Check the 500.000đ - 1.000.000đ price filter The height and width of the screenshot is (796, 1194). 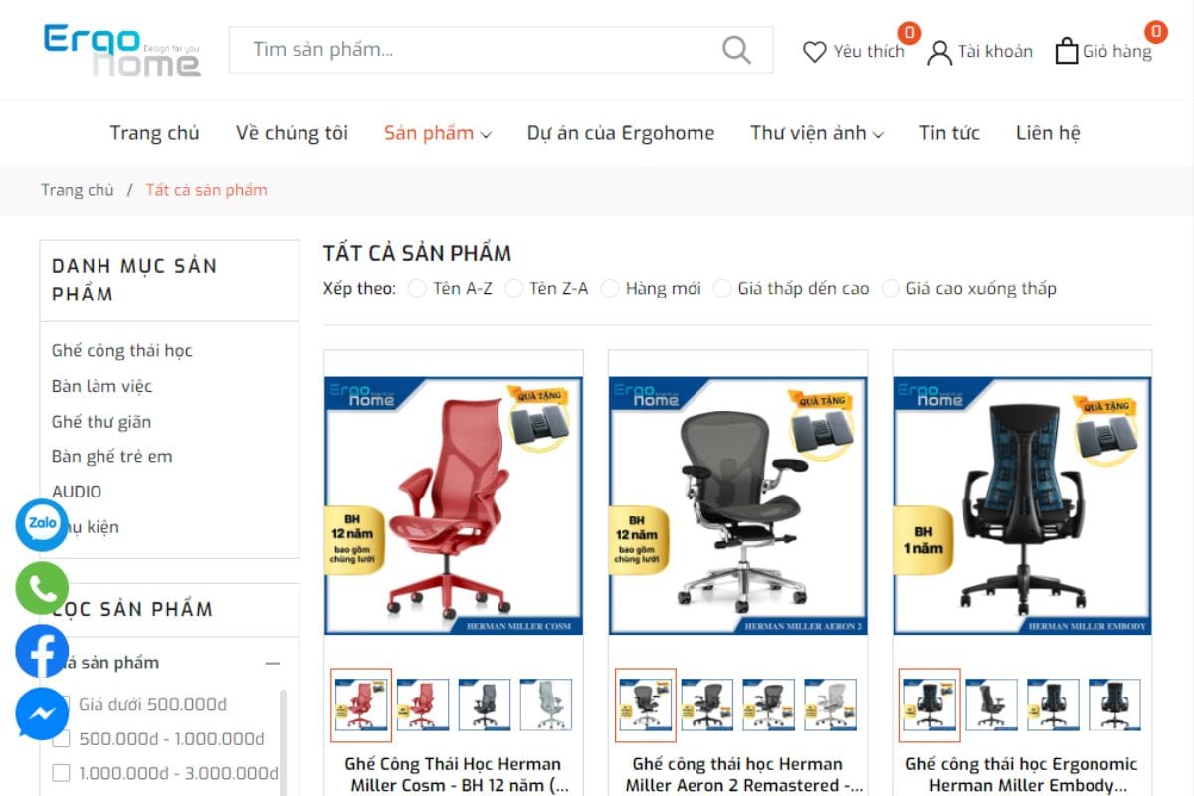click(x=62, y=738)
